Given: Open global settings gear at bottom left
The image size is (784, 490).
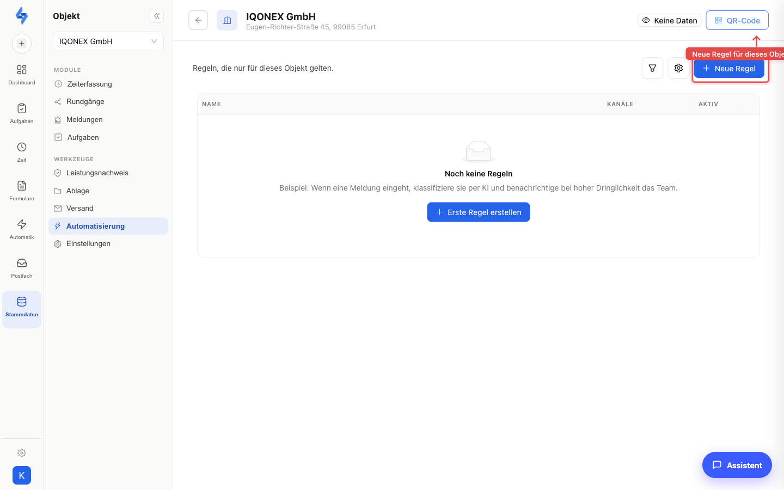Looking at the screenshot, I should pos(22,453).
